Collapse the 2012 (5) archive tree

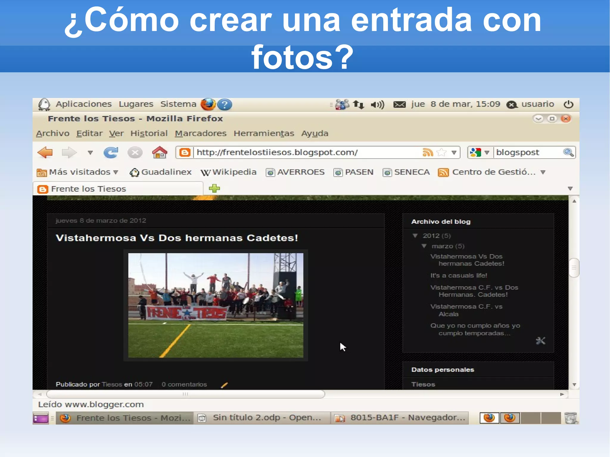[415, 235]
